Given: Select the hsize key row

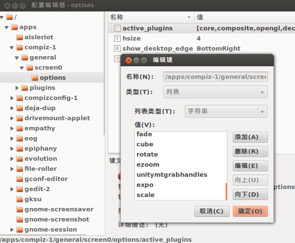Looking at the screenshot, I should click(202, 38).
